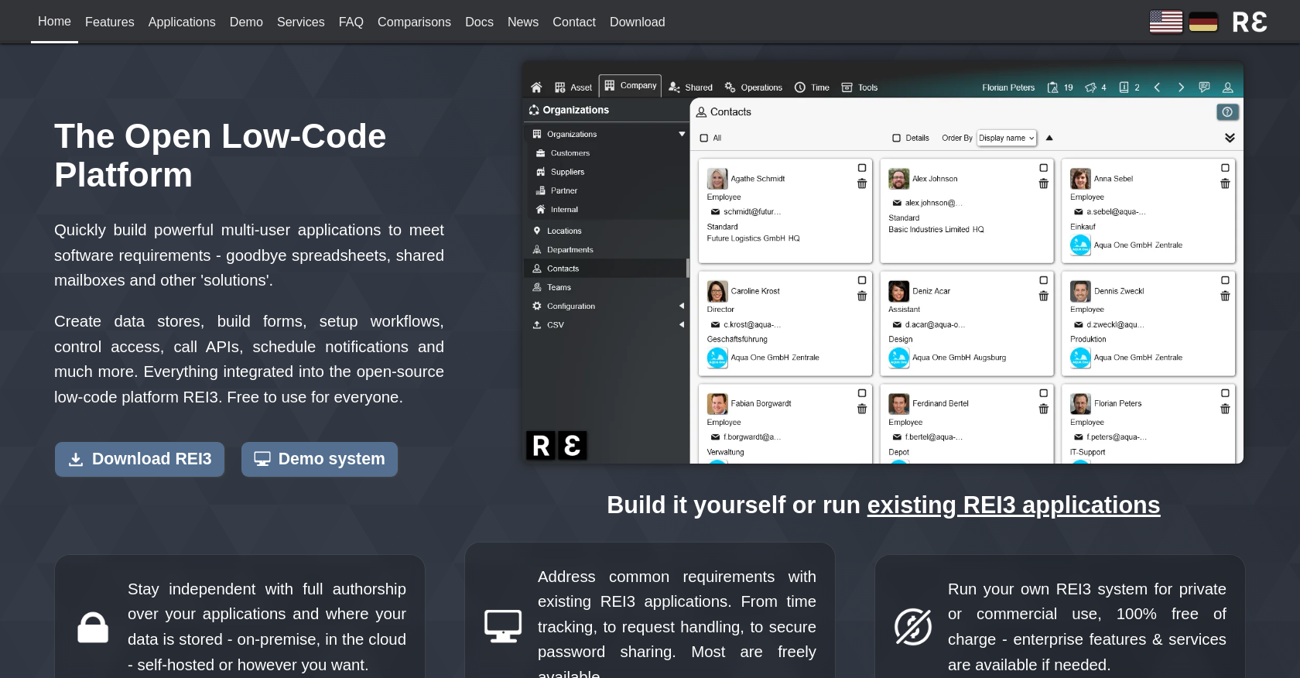Collapse the Organizations menu arrow
This screenshot has height=678, width=1300.
[x=682, y=134]
